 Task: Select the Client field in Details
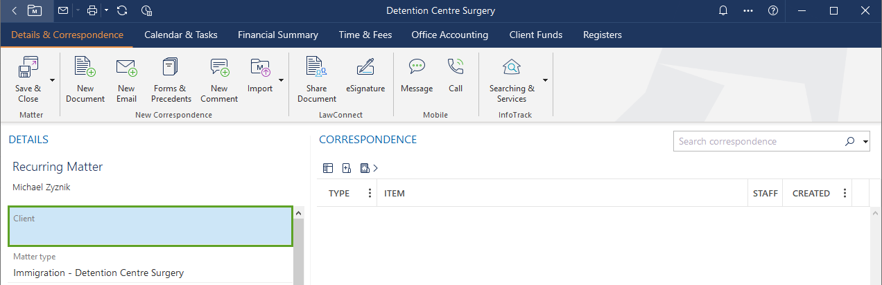150,227
